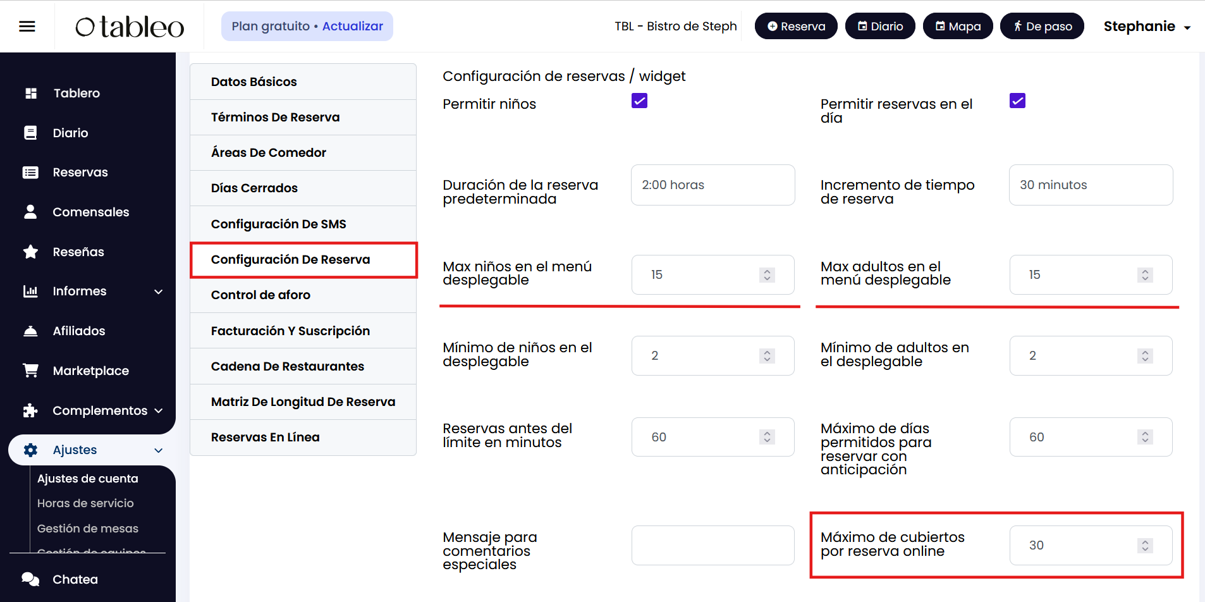
Task: Adjust the Máximo de cubiertos stepper arrows
Action: click(1145, 545)
